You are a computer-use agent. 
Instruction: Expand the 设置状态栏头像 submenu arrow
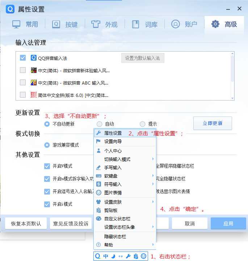(x=153, y=227)
